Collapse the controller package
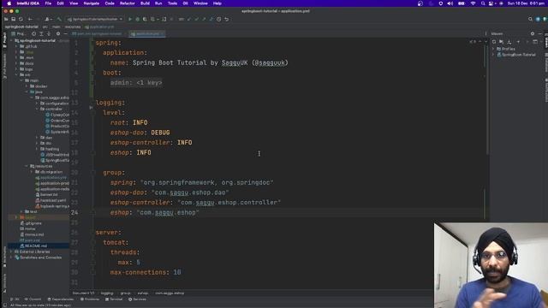 click(37, 109)
